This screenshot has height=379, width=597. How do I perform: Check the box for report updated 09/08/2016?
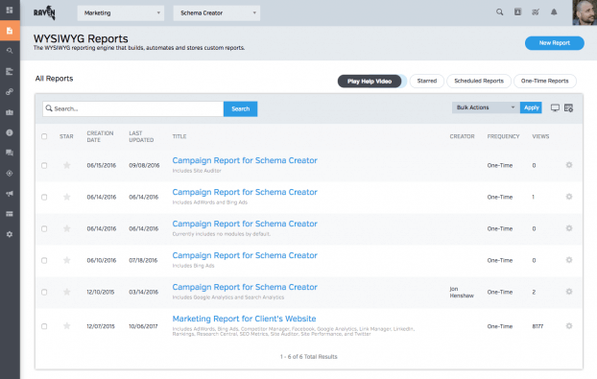tap(44, 166)
